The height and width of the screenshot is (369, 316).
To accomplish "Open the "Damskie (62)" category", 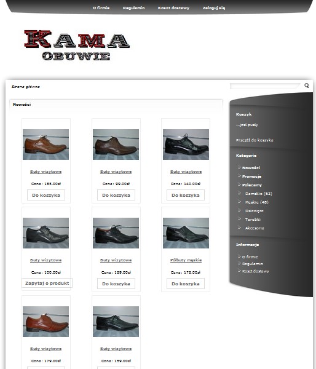I will [x=259, y=194].
